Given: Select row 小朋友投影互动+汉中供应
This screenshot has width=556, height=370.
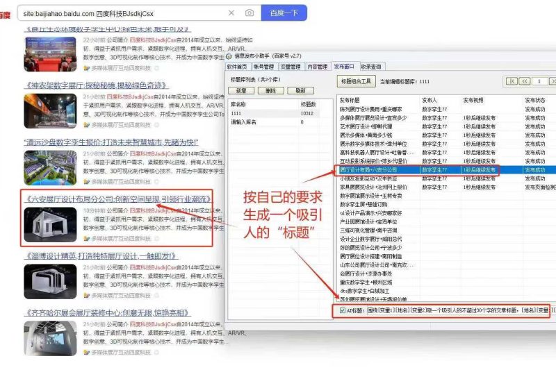Looking at the screenshot, I should point(447,178).
